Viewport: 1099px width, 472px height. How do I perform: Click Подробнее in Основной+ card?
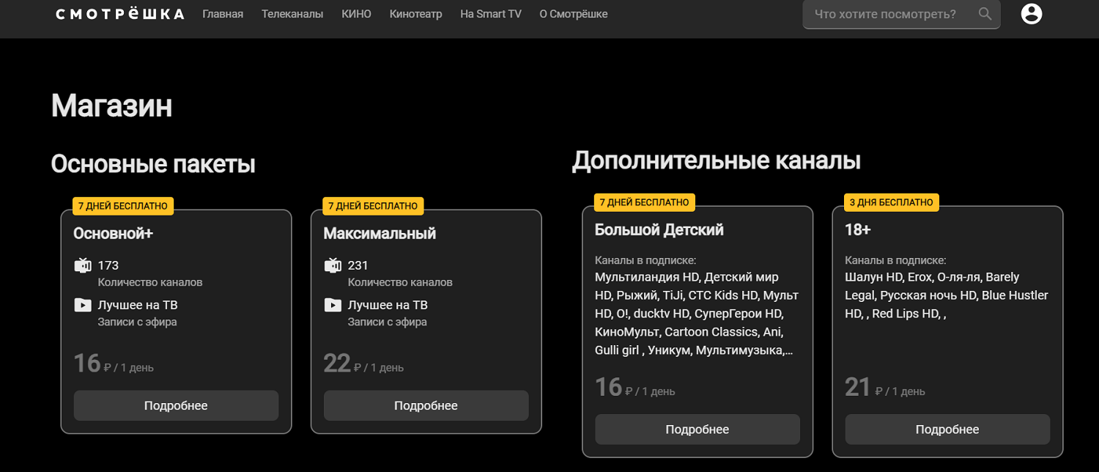pyautogui.click(x=176, y=405)
